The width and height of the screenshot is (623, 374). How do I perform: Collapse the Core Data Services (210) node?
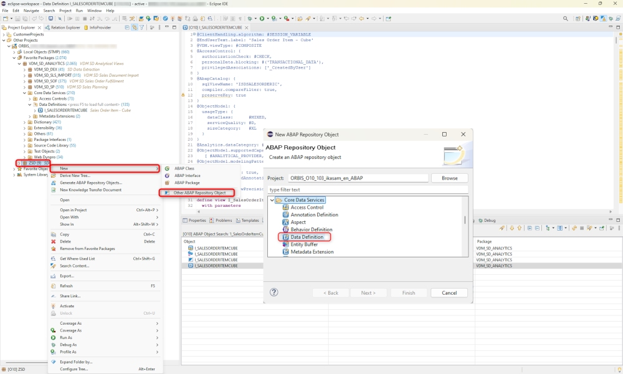[24, 93]
